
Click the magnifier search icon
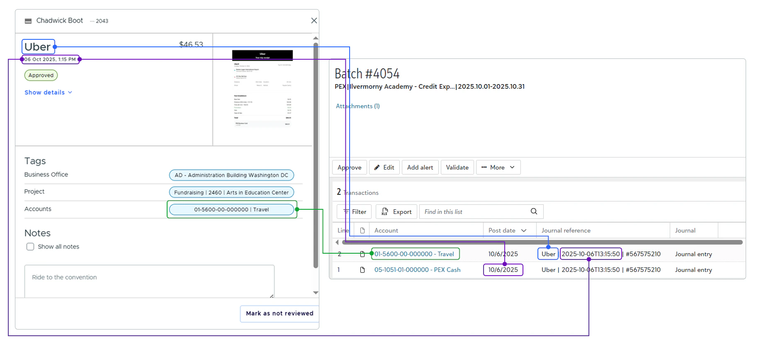click(534, 211)
